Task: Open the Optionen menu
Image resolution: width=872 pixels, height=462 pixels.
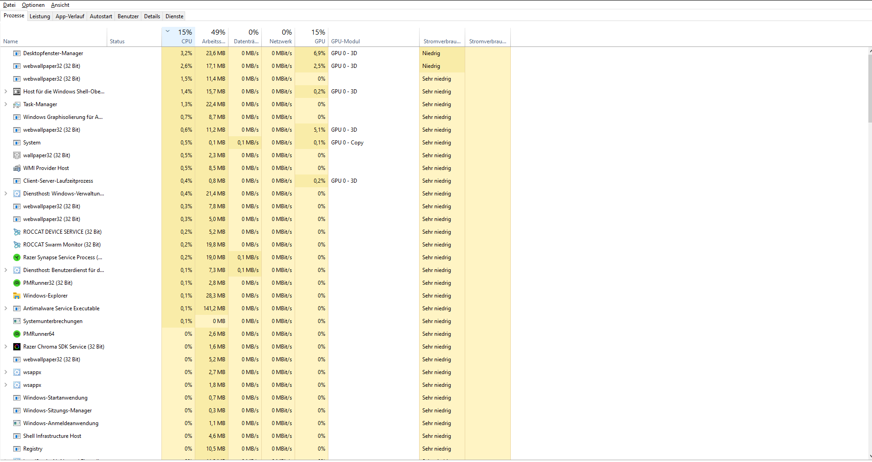Action: tap(33, 5)
